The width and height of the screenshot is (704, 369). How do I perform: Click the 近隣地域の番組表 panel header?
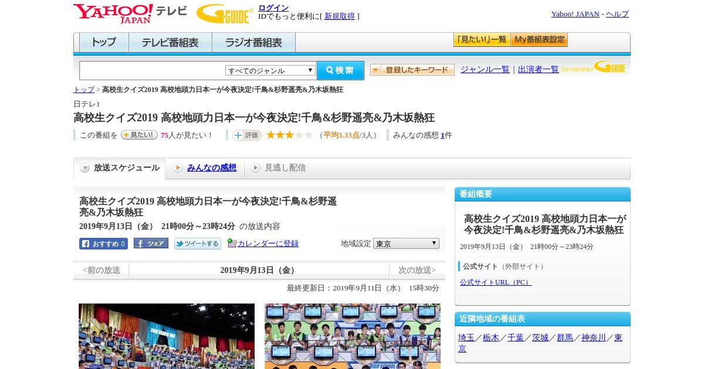[x=543, y=319]
